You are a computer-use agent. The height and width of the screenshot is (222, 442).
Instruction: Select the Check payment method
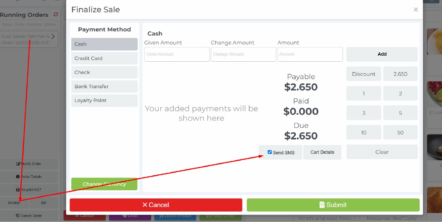104,73
